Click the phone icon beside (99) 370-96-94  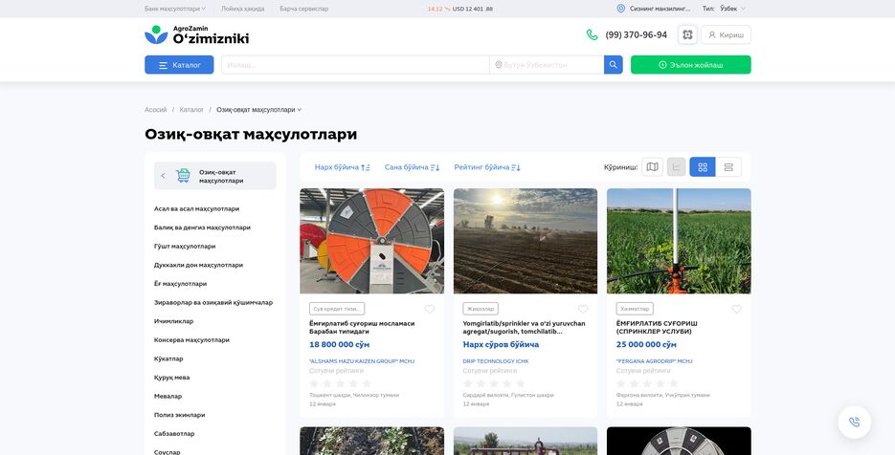tap(592, 34)
